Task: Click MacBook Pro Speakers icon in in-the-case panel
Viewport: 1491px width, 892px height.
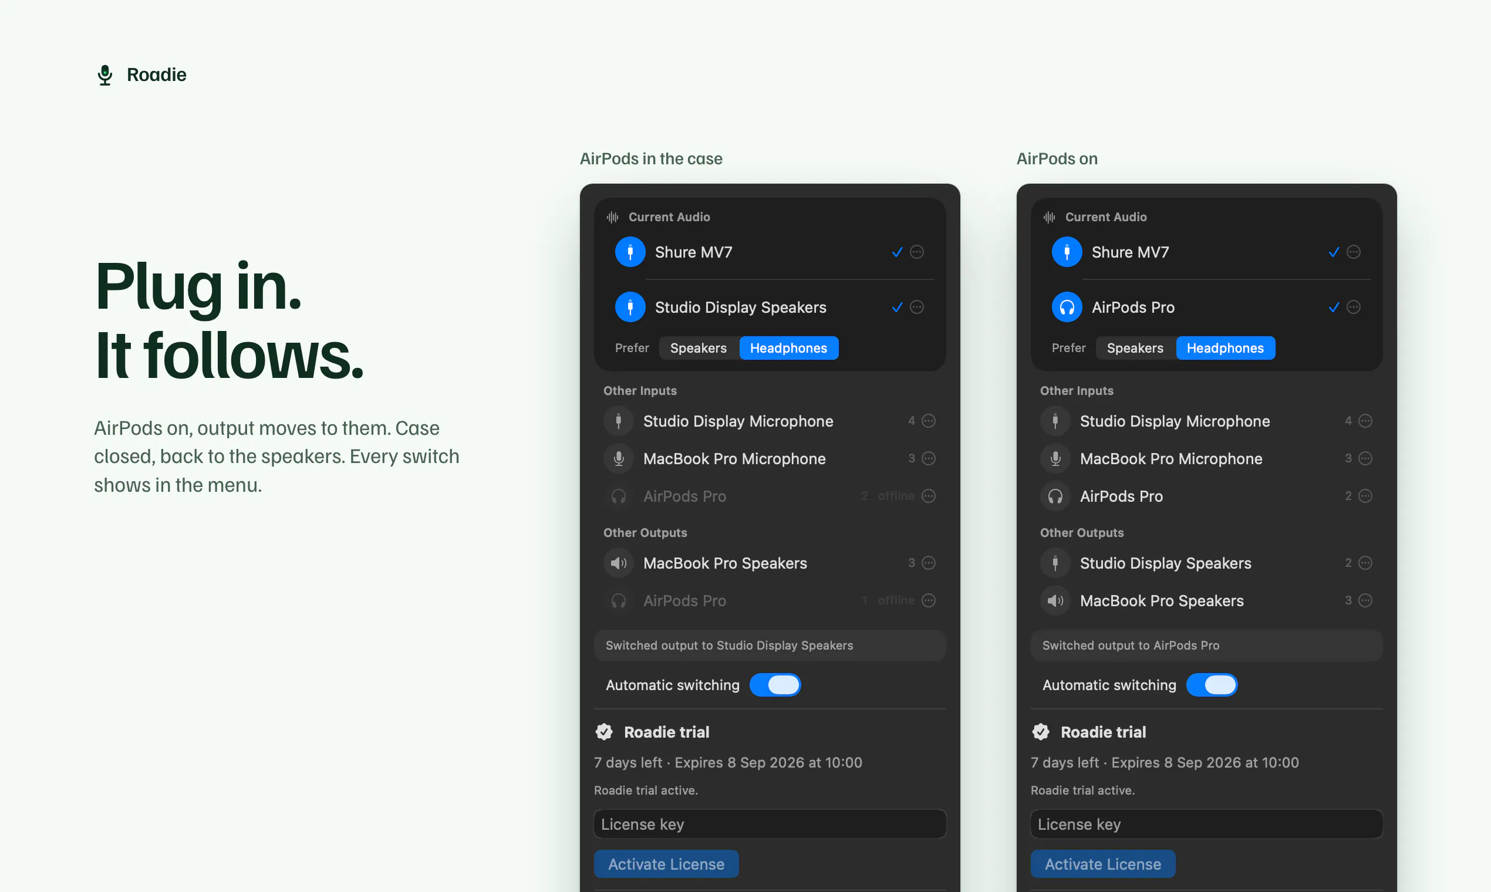Action: click(619, 563)
